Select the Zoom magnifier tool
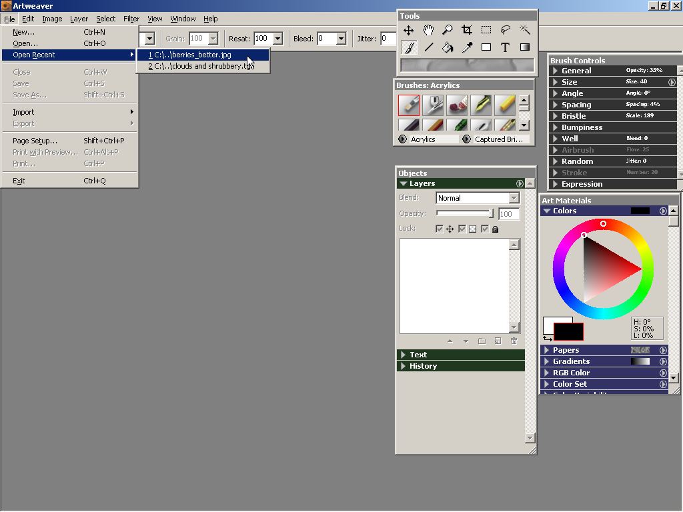 (447, 30)
